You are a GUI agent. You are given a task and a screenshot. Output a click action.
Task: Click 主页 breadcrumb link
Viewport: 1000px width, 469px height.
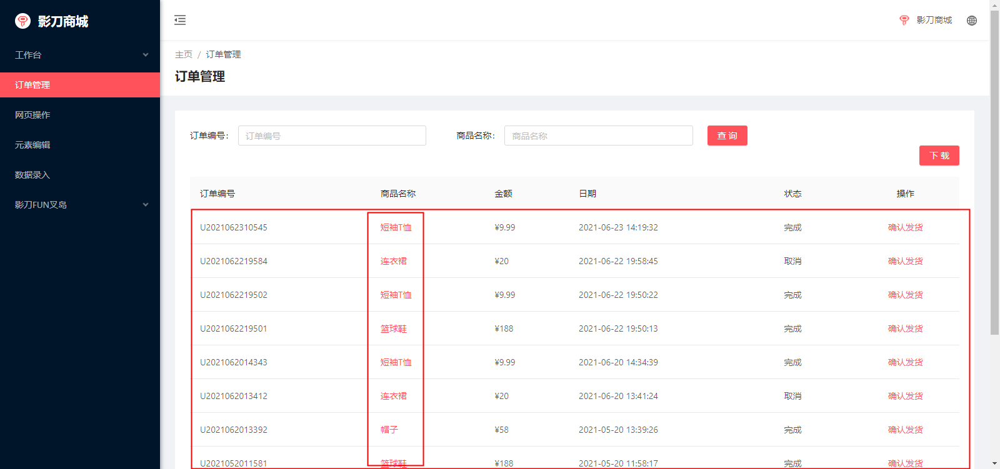click(x=184, y=55)
